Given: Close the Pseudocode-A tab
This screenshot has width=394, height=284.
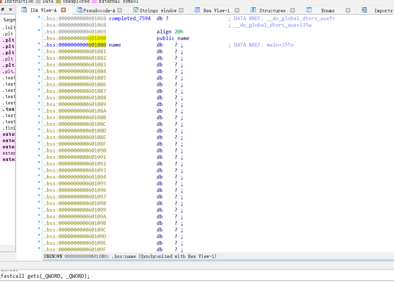Looking at the screenshot, I should (120, 10).
